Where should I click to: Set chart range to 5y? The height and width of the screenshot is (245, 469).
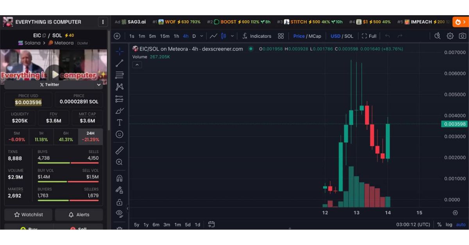[x=136, y=224]
